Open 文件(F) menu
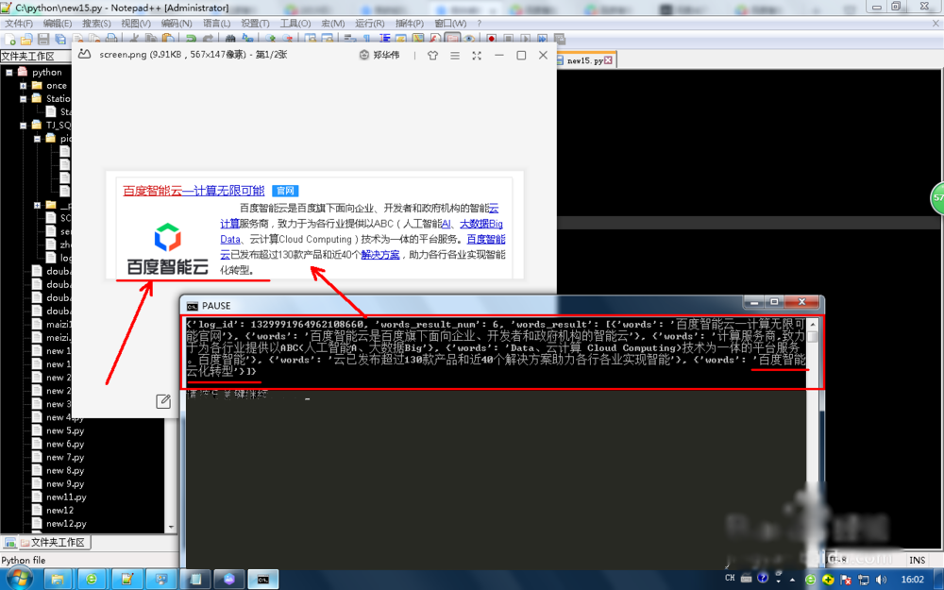This screenshot has width=944, height=590. [x=19, y=23]
